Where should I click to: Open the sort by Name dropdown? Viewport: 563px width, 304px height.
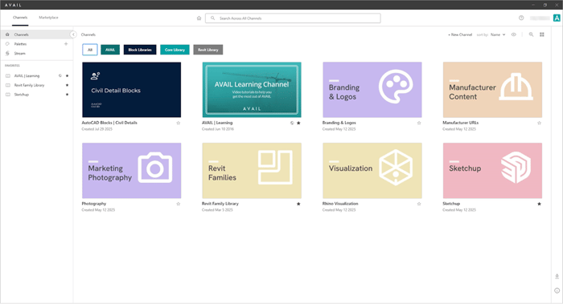498,34
